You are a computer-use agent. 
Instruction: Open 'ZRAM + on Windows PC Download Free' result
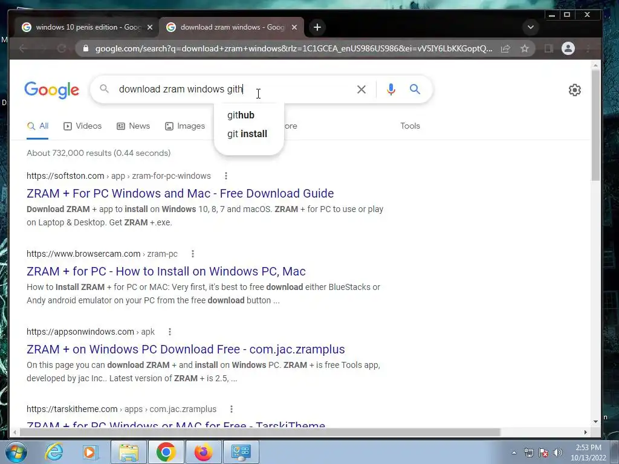tap(186, 349)
